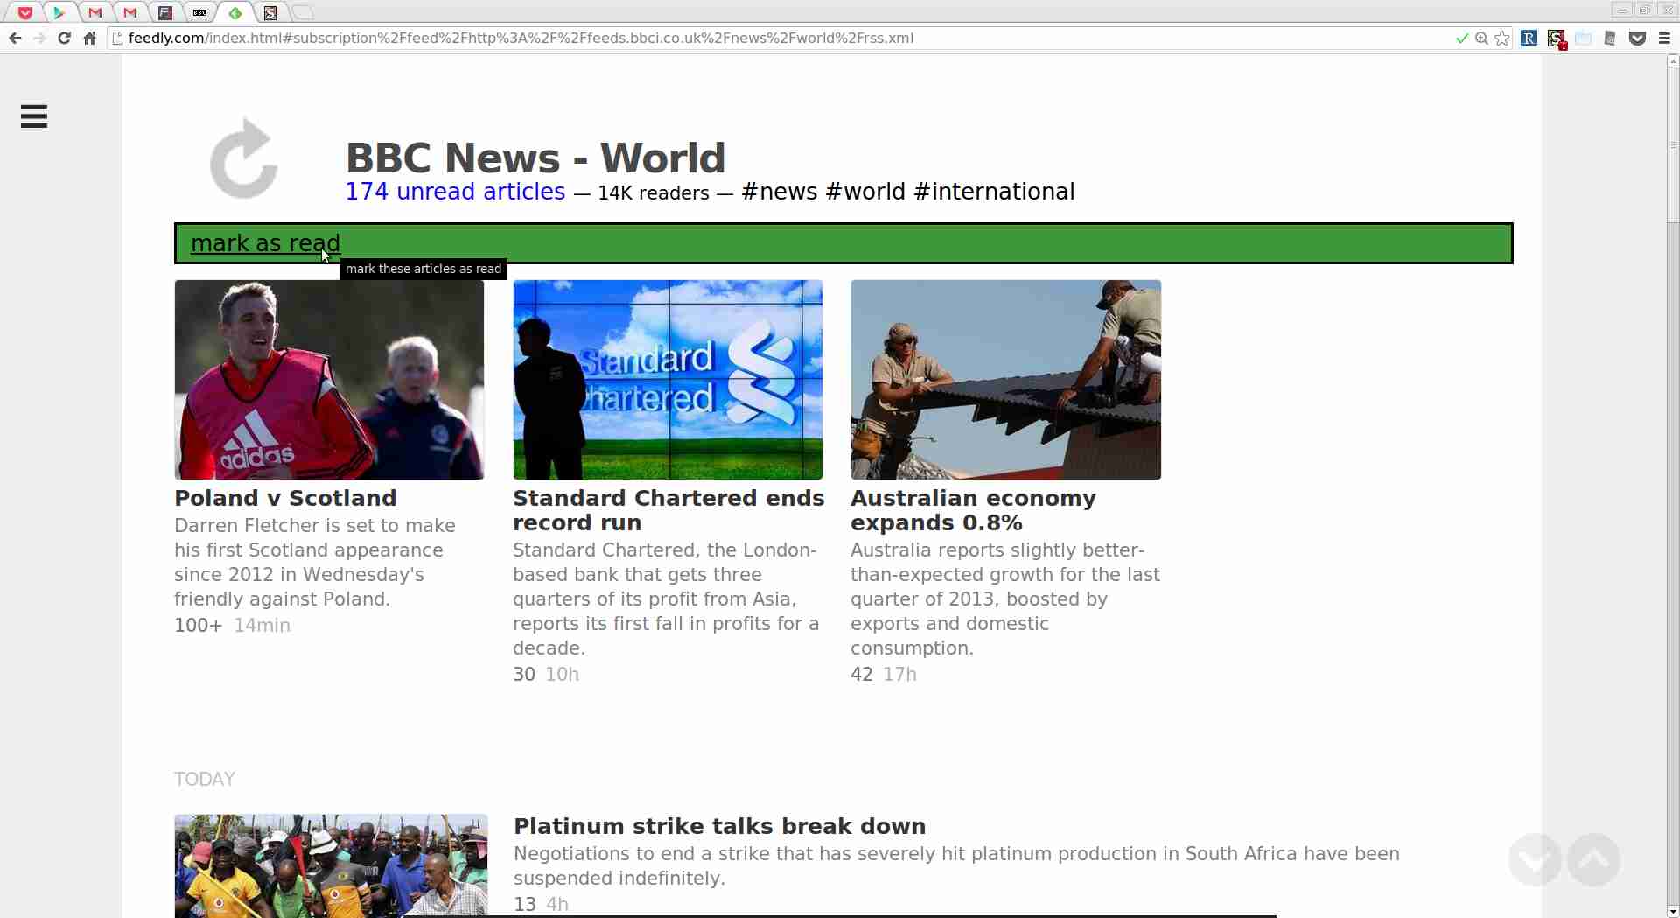
Task: Click the Standard Chartered article summary paragraph
Action: pyautogui.click(x=666, y=599)
